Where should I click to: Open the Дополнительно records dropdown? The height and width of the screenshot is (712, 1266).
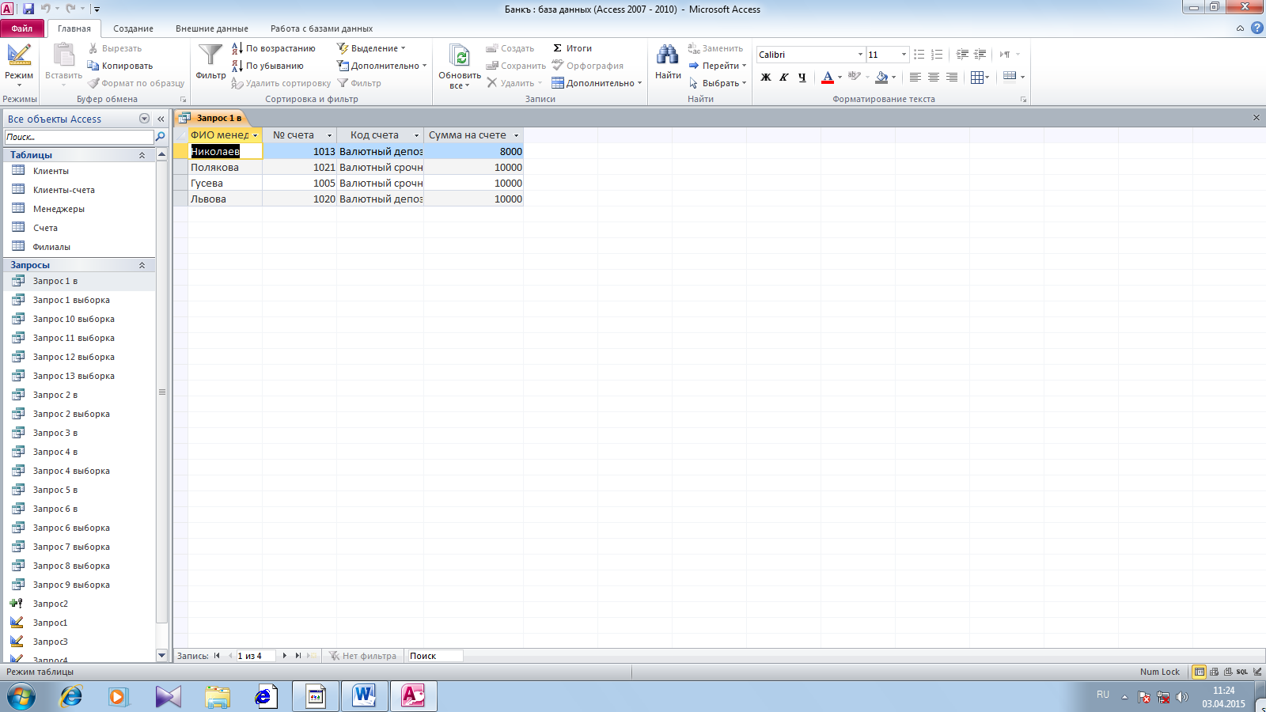click(x=597, y=83)
